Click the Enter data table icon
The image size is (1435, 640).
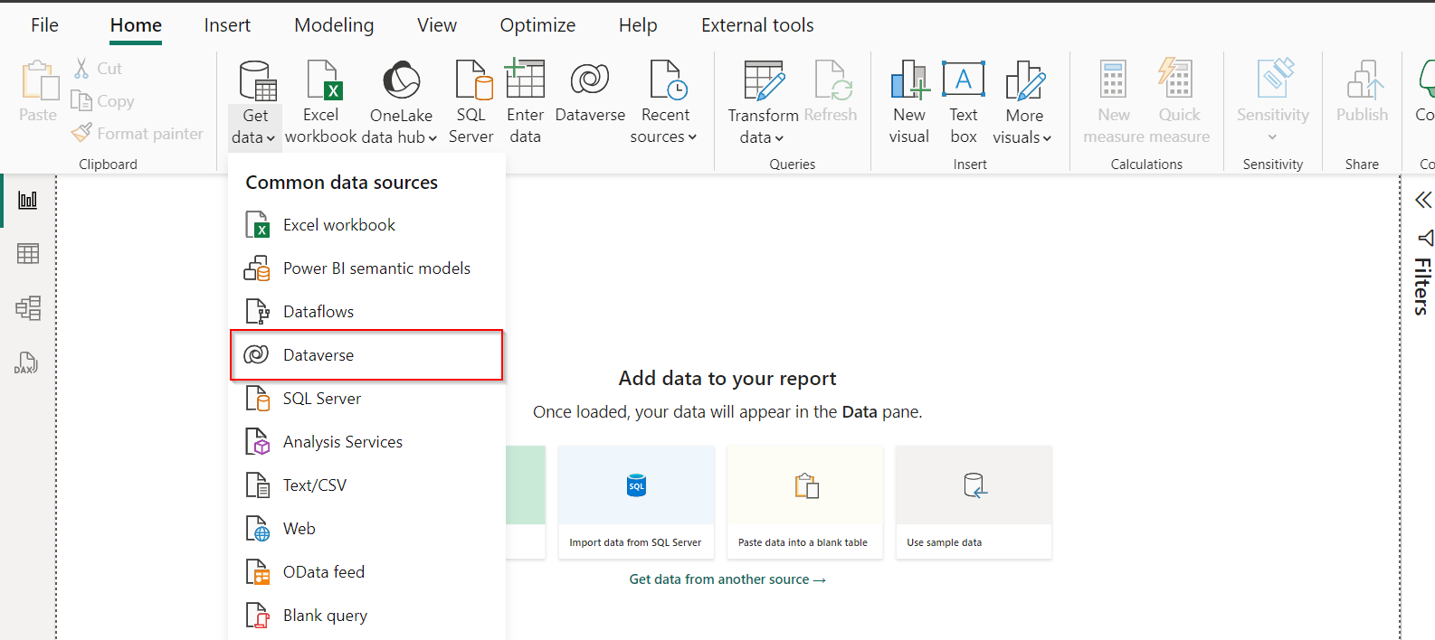point(525,80)
